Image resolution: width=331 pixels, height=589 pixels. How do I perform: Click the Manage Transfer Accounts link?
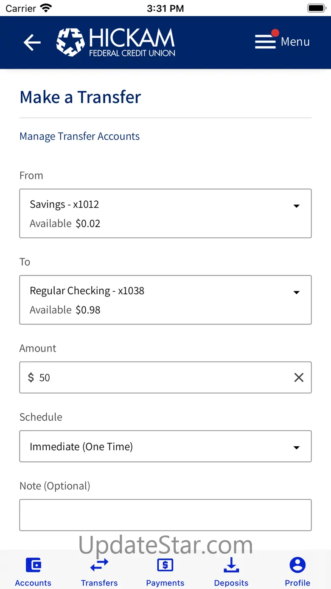(79, 136)
